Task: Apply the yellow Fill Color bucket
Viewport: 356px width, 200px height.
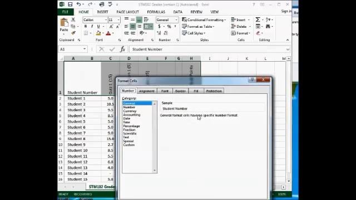Action: pos(98,33)
